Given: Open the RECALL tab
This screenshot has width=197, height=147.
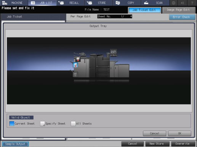Looking at the screenshot, I should pyautogui.click(x=70, y=3).
